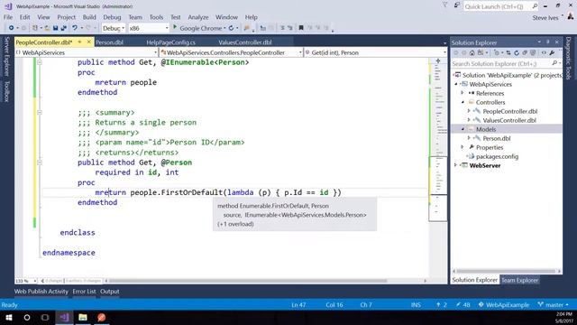Open Properties wrench icon in Solution Explorer toolbar
This screenshot has height=325, width=577.
552,52
